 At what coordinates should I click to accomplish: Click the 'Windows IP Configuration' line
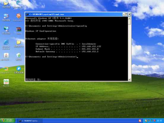pos(41,31)
